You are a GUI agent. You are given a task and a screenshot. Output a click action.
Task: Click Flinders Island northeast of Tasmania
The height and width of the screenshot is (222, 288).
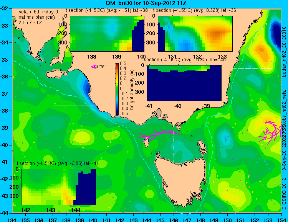pos(202,145)
